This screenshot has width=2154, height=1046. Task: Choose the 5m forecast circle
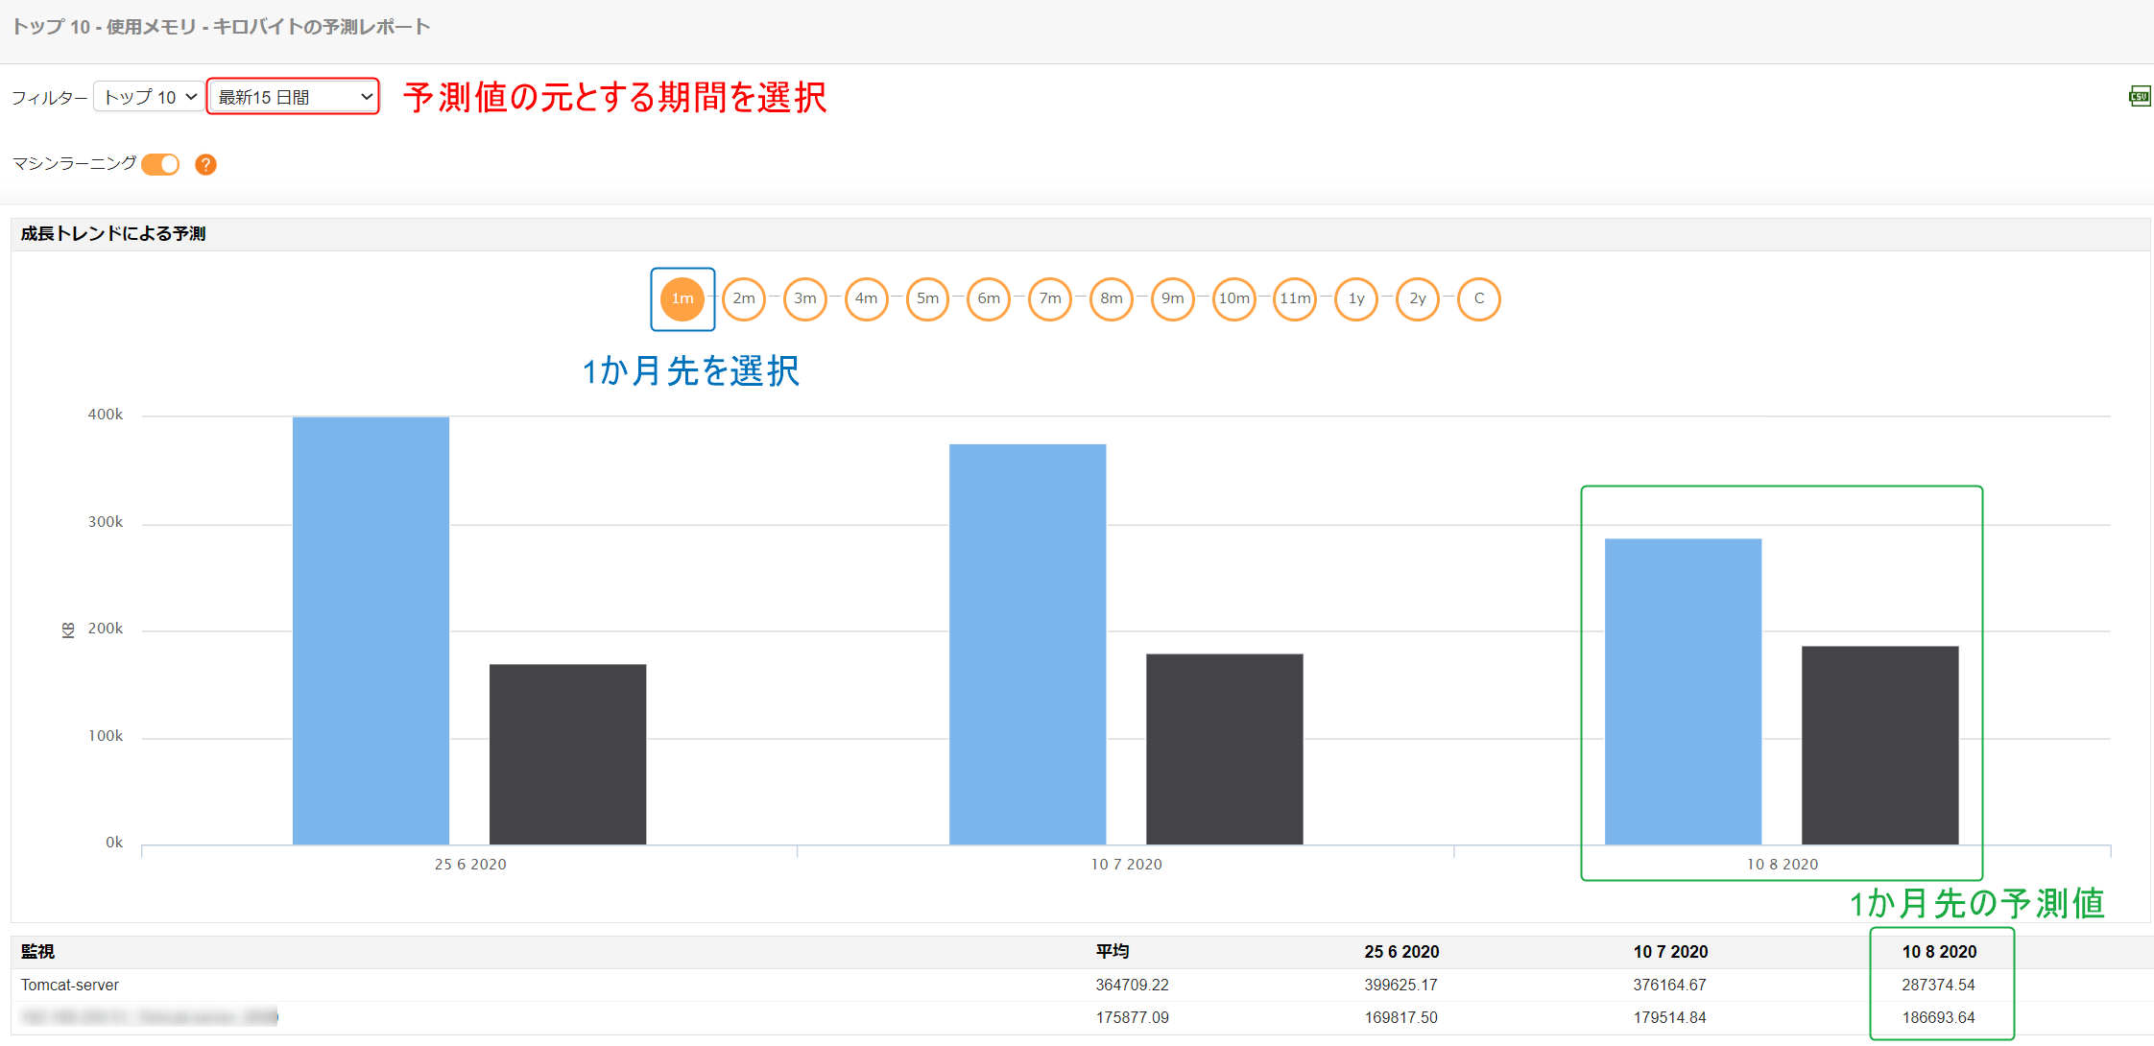pos(927,299)
